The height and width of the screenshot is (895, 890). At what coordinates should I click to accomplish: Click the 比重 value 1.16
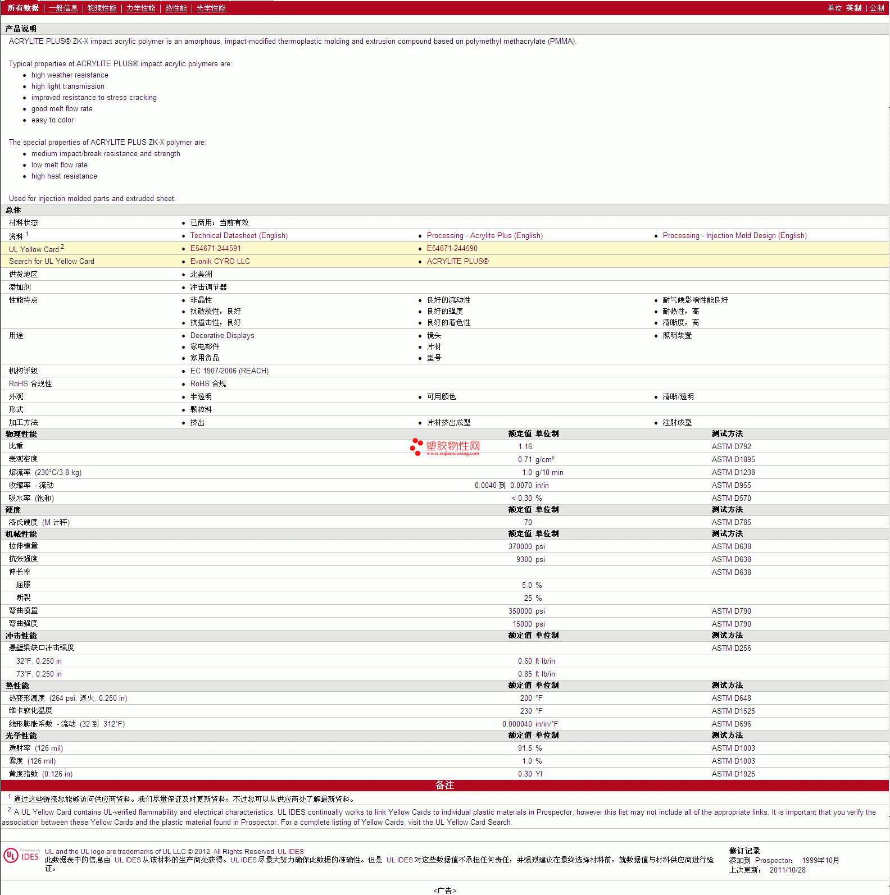(x=525, y=446)
